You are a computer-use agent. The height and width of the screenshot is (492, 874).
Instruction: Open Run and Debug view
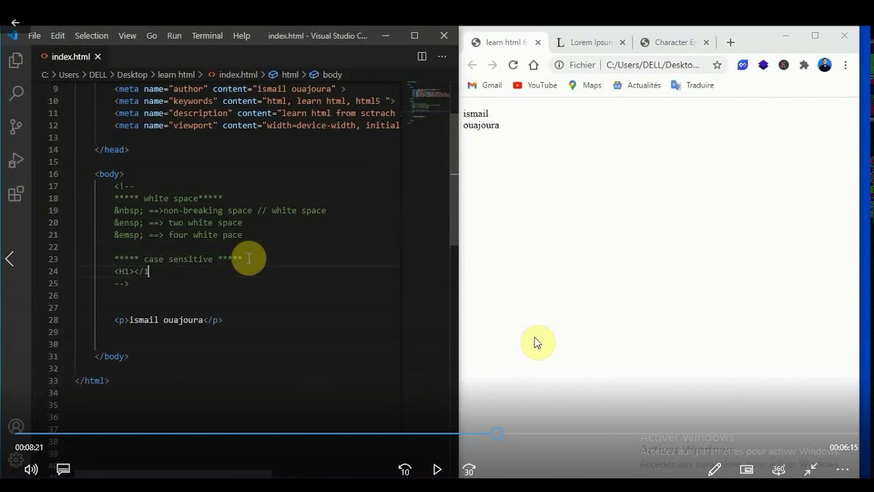point(16,161)
